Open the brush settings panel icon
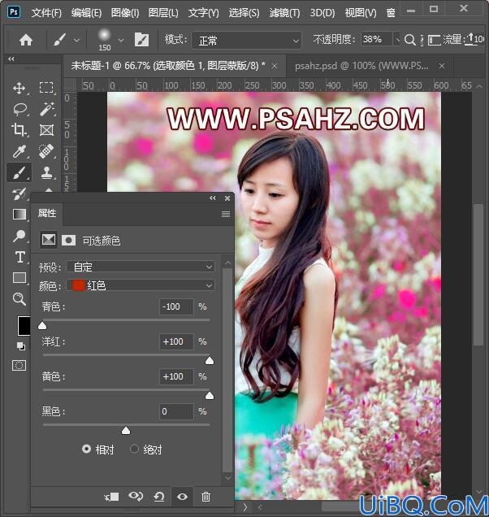489x517 pixels. 141,40
